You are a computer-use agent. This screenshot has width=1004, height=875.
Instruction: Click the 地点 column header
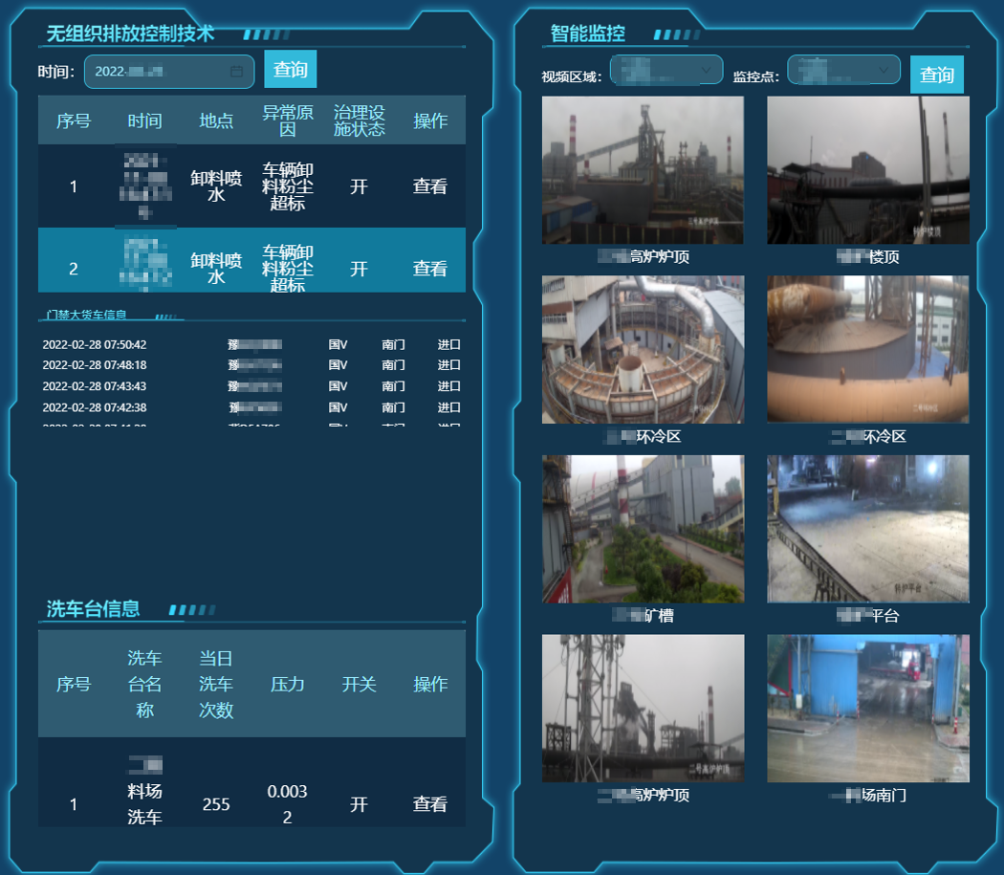216,120
